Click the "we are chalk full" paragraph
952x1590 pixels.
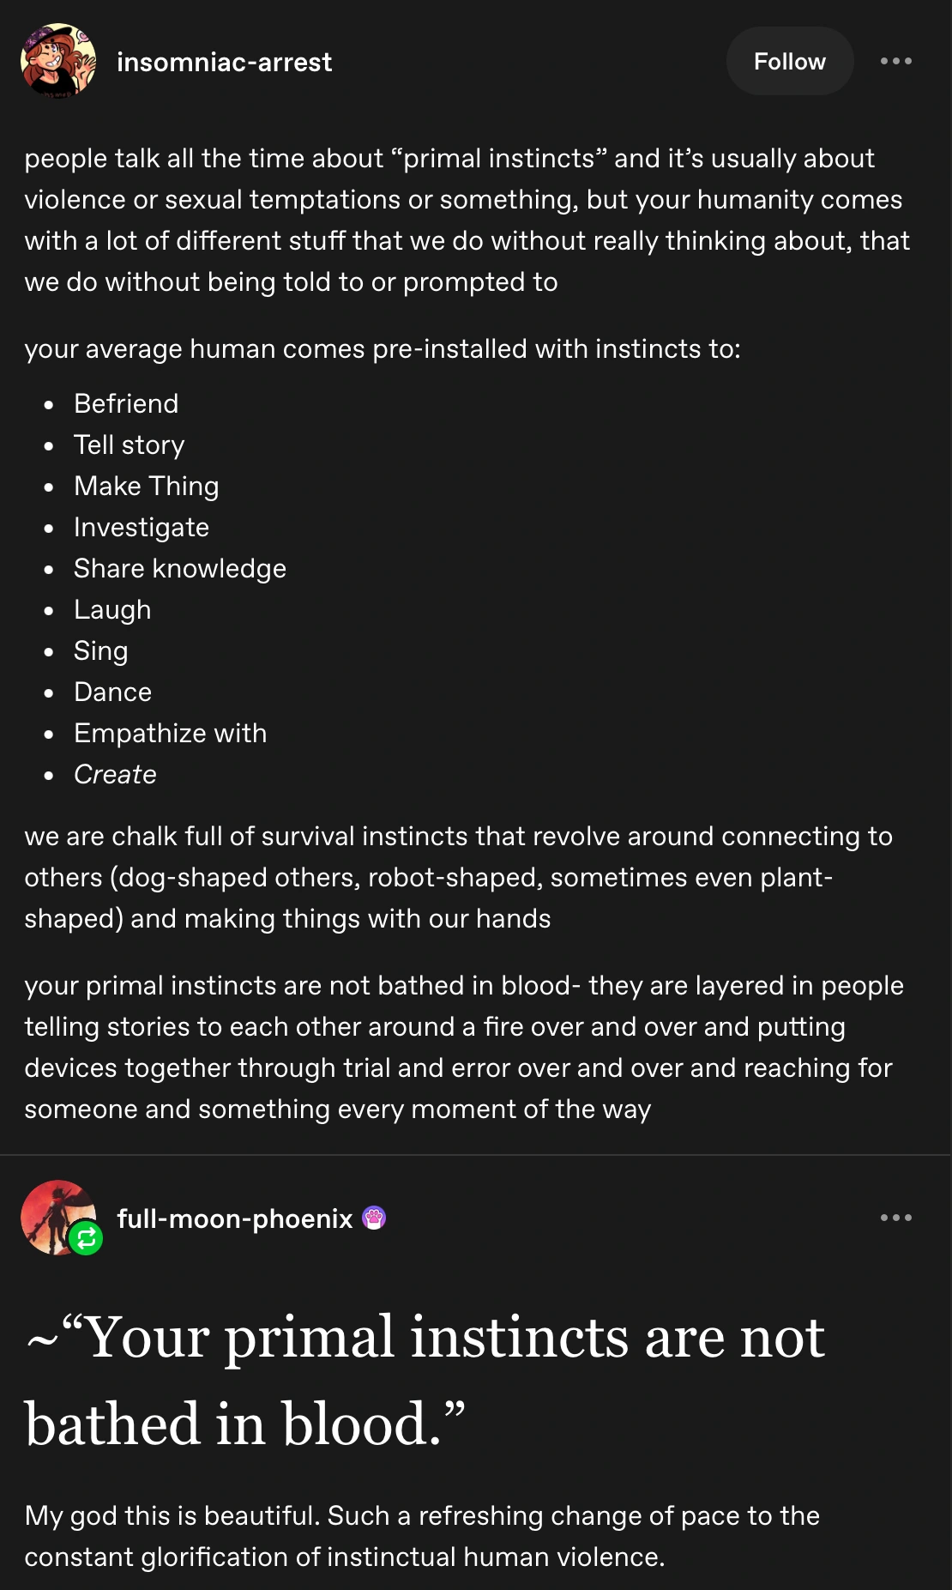coord(458,877)
